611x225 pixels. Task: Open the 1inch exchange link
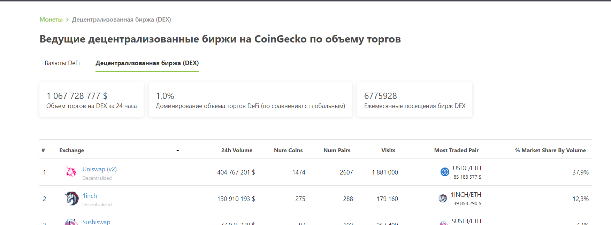[90, 196]
